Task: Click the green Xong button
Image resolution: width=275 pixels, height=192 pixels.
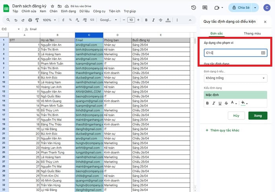Action: click(258, 116)
